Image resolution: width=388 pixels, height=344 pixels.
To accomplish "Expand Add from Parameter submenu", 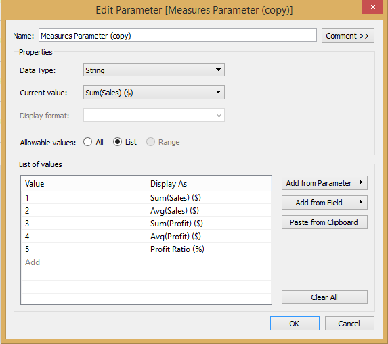I will pyautogui.click(x=324, y=183).
